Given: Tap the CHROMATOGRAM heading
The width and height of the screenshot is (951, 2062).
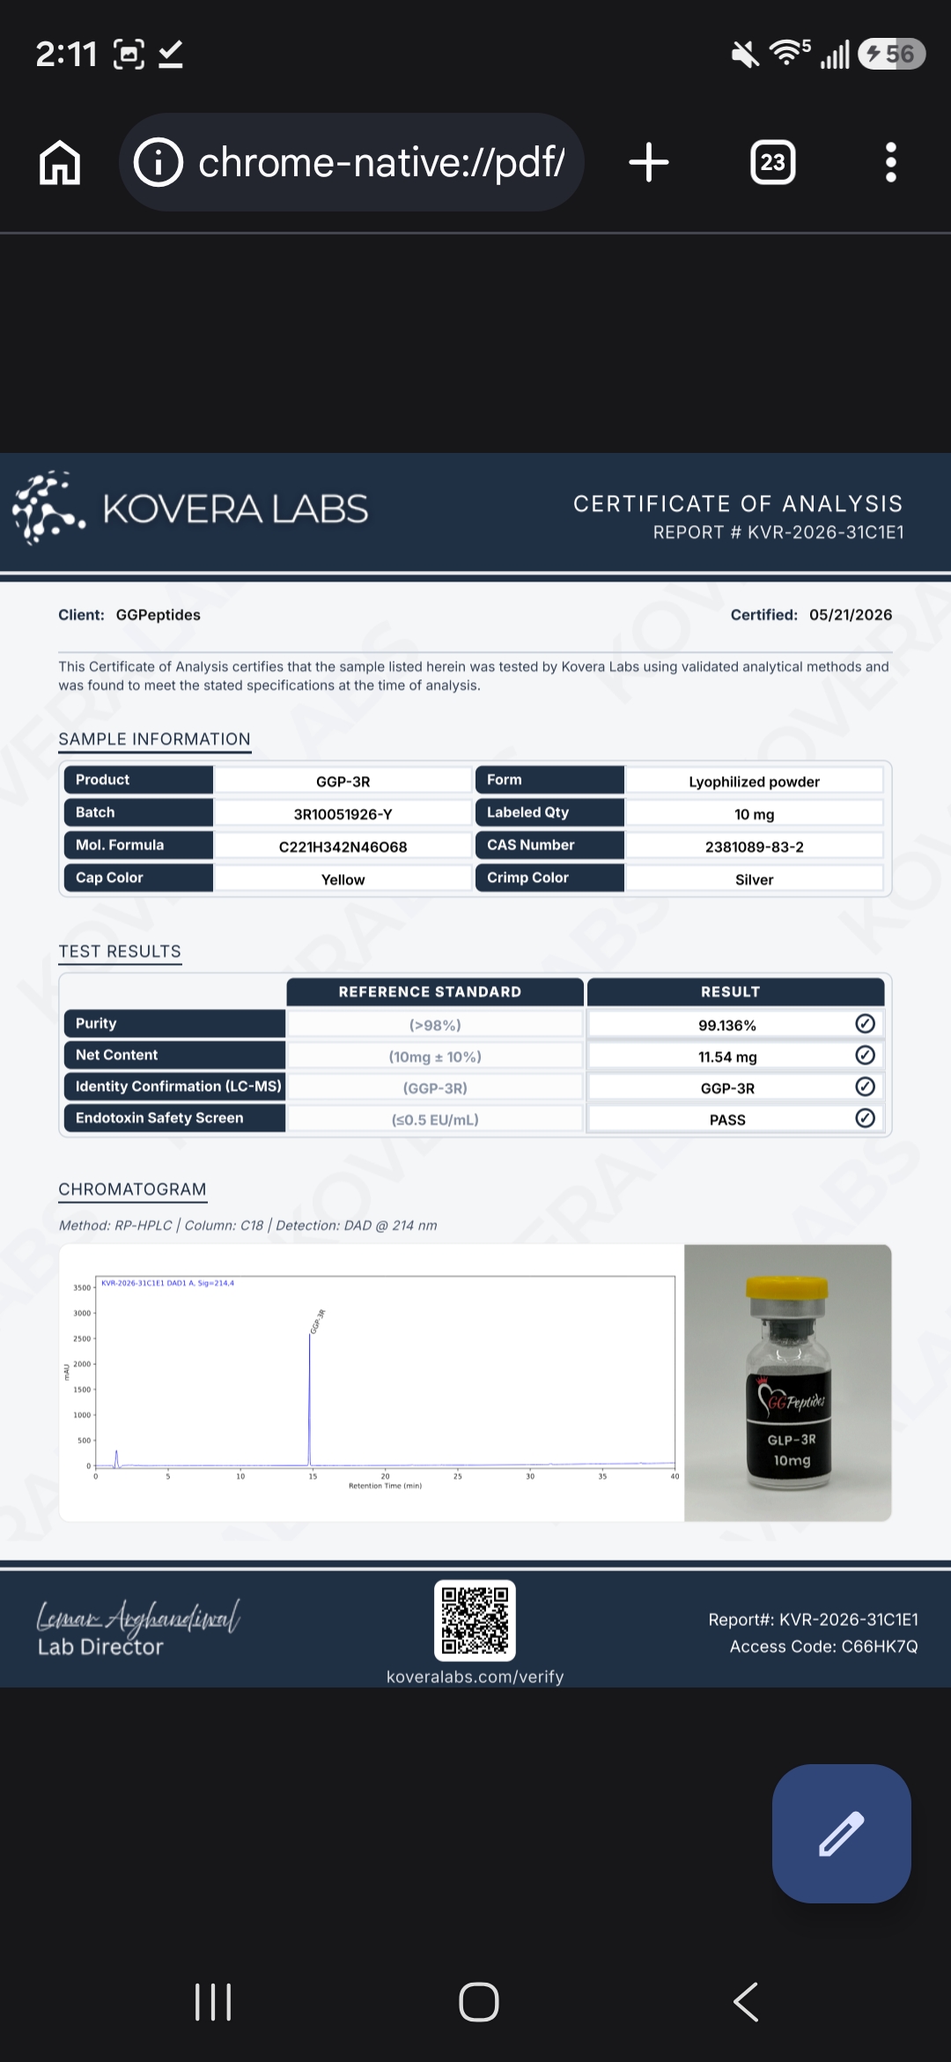Looking at the screenshot, I should pos(132,1190).
